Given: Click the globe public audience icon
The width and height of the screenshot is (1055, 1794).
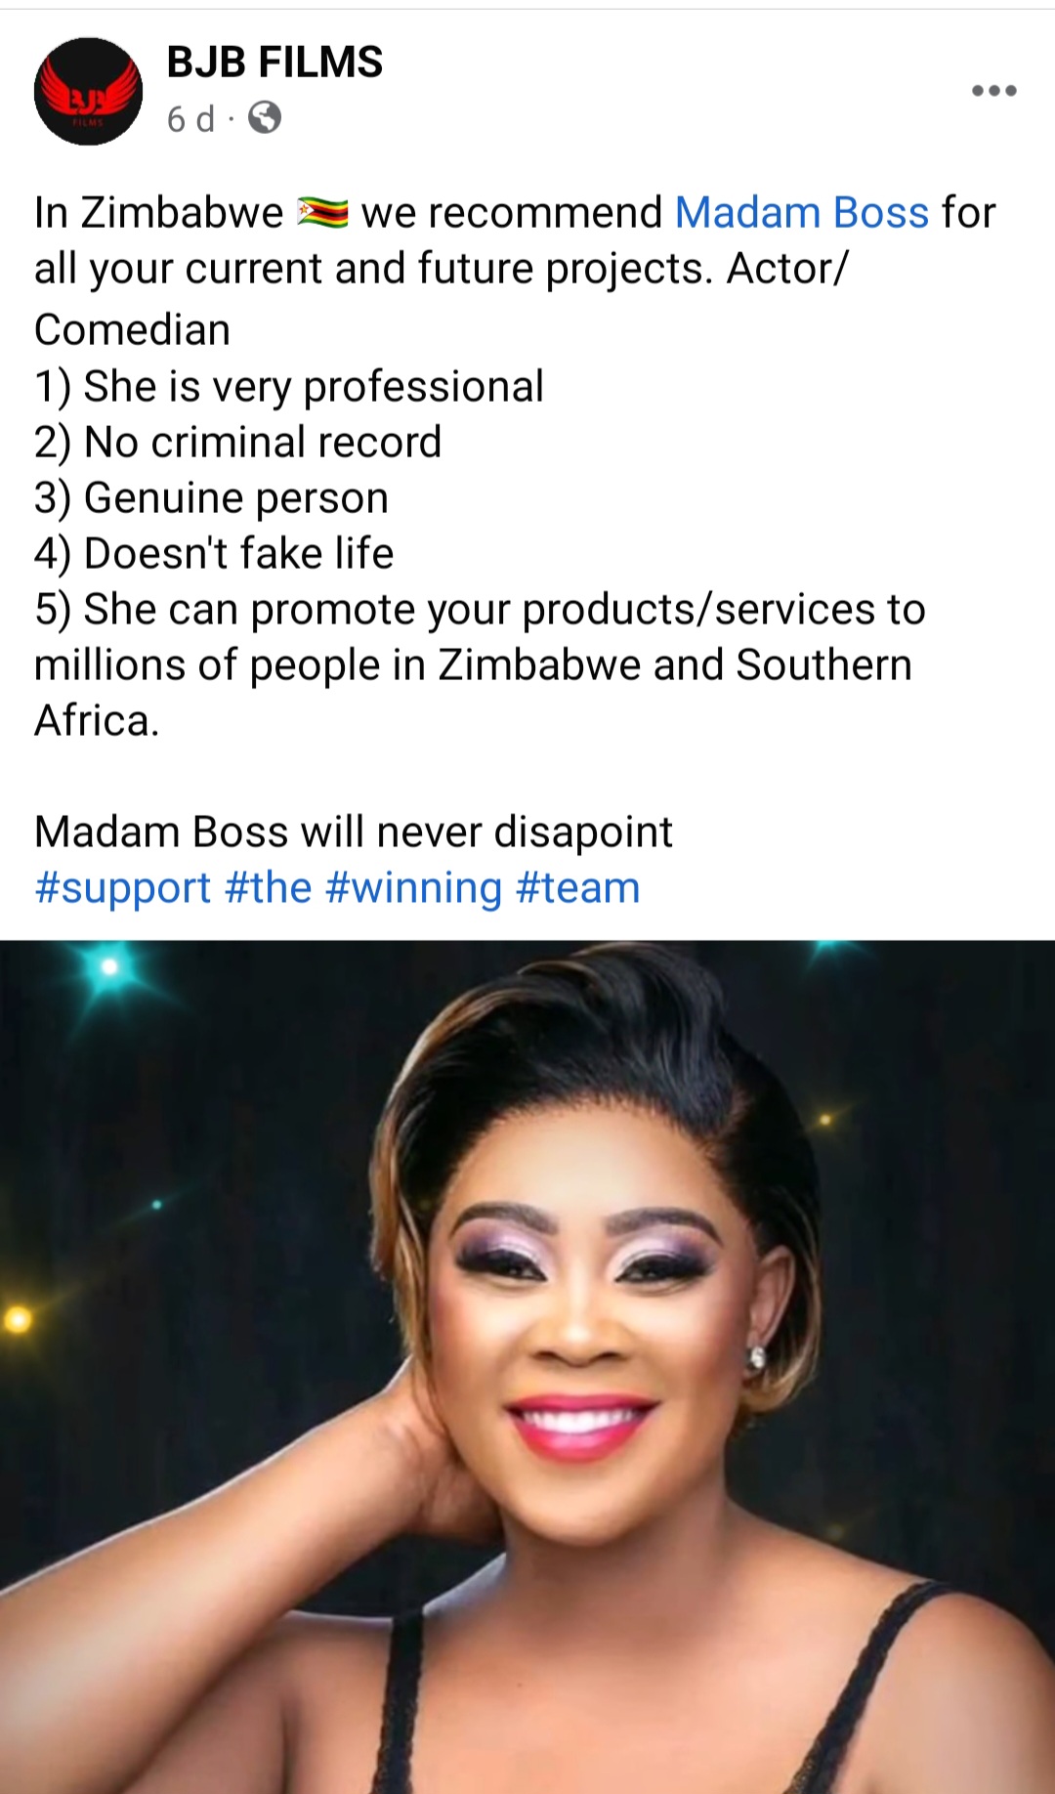Looking at the screenshot, I should [265, 118].
